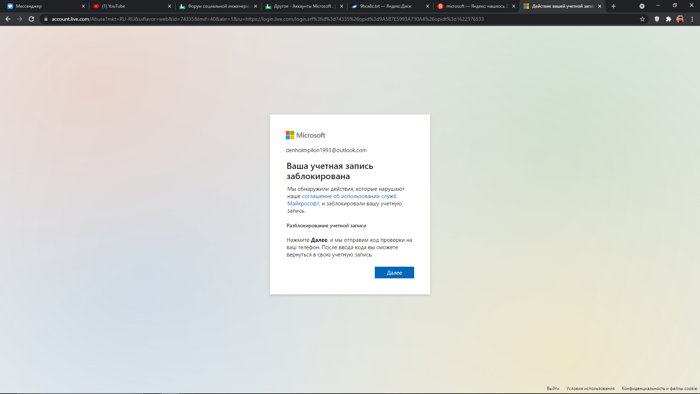700x394 pixels.
Task: Click the Выйти footer link
Action: coord(553,389)
